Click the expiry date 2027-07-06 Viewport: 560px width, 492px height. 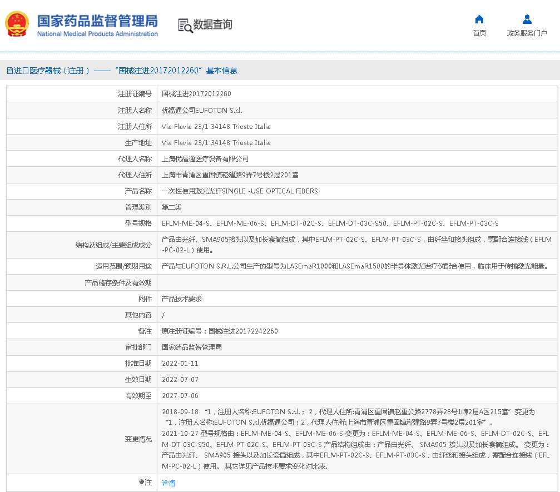coord(180,396)
